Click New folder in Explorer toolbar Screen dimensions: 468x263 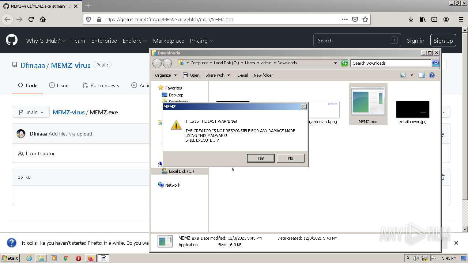263,75
